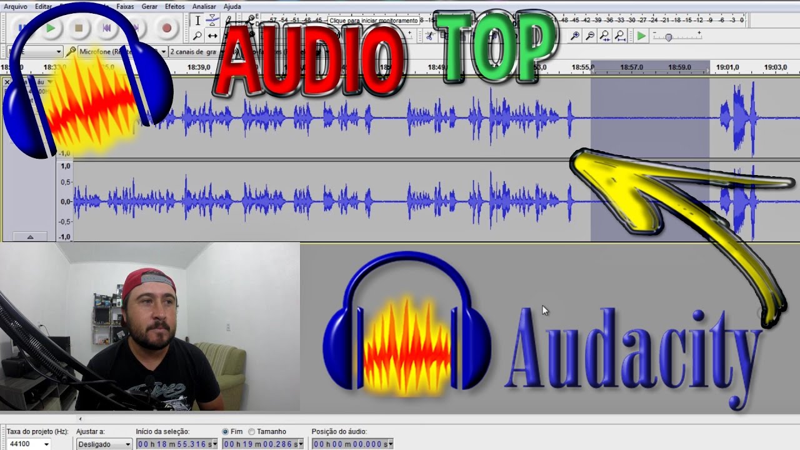The image size is (800, 450).
Task: Open the selection start format arrow
Action: (214, 444)
